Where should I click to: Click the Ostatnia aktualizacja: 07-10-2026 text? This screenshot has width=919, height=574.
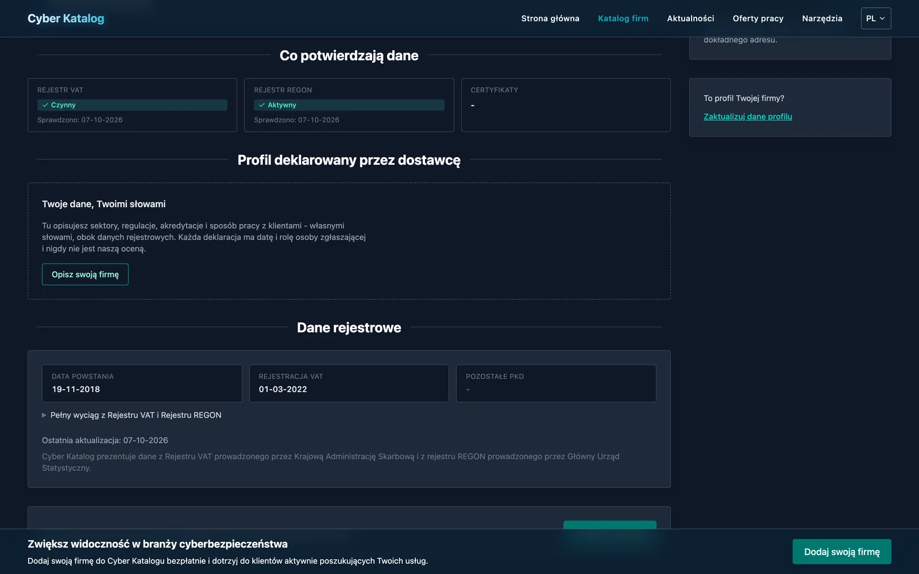tap(105, 440)
